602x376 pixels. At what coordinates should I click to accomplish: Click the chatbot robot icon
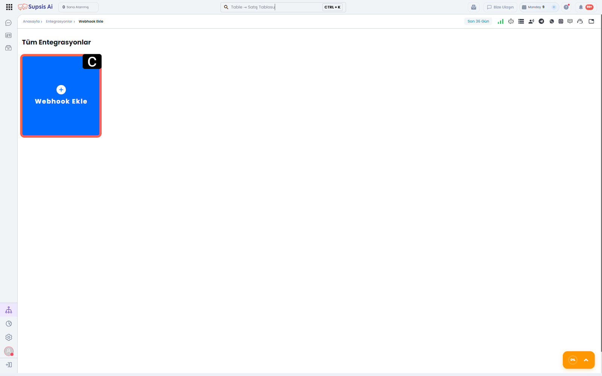[x=511, y=21]
